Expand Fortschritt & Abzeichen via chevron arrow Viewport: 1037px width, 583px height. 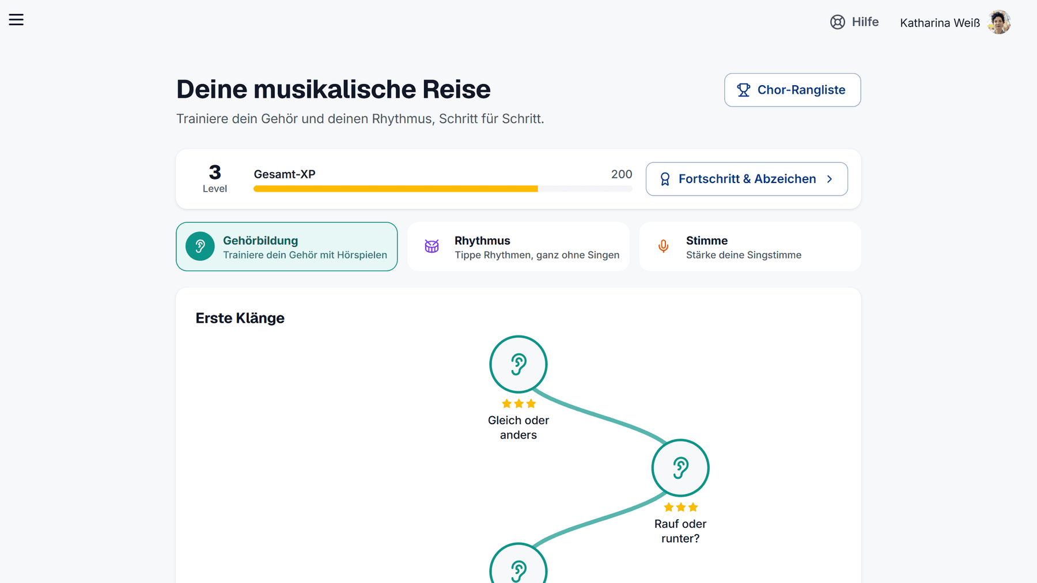[830, 179]
